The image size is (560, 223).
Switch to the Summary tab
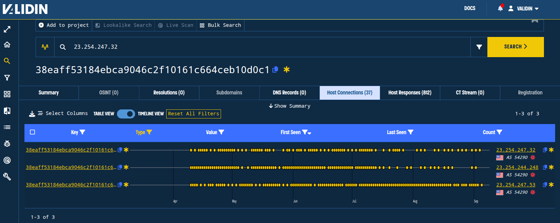click(x=49, y=93)
